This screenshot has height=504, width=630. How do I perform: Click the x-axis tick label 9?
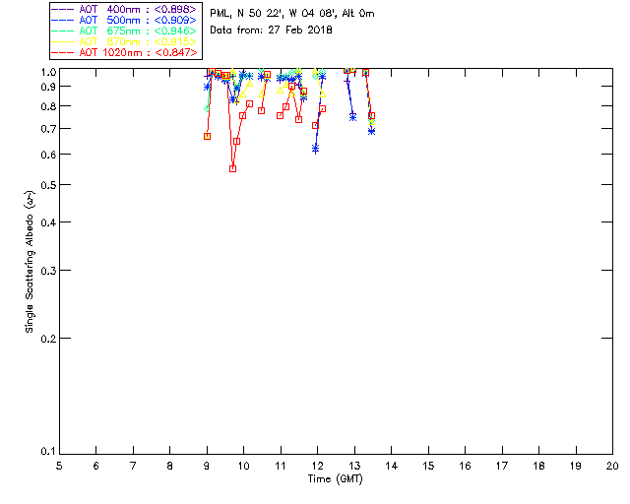[x=207, y=466]
